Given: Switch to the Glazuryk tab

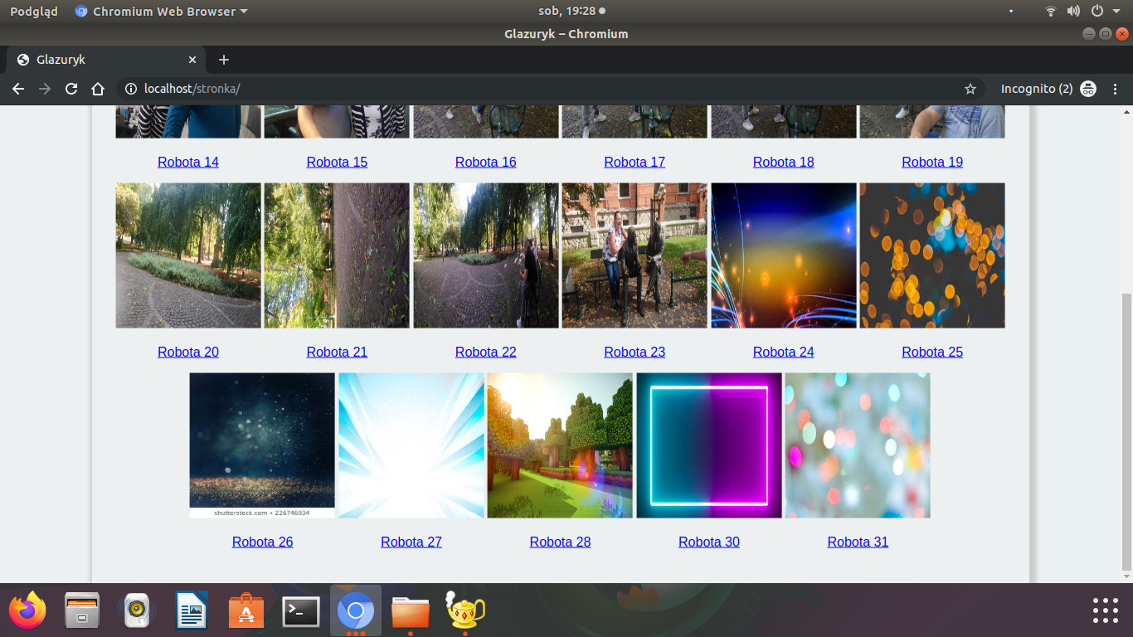Looking at the screenshot, I should pos(100,60).
